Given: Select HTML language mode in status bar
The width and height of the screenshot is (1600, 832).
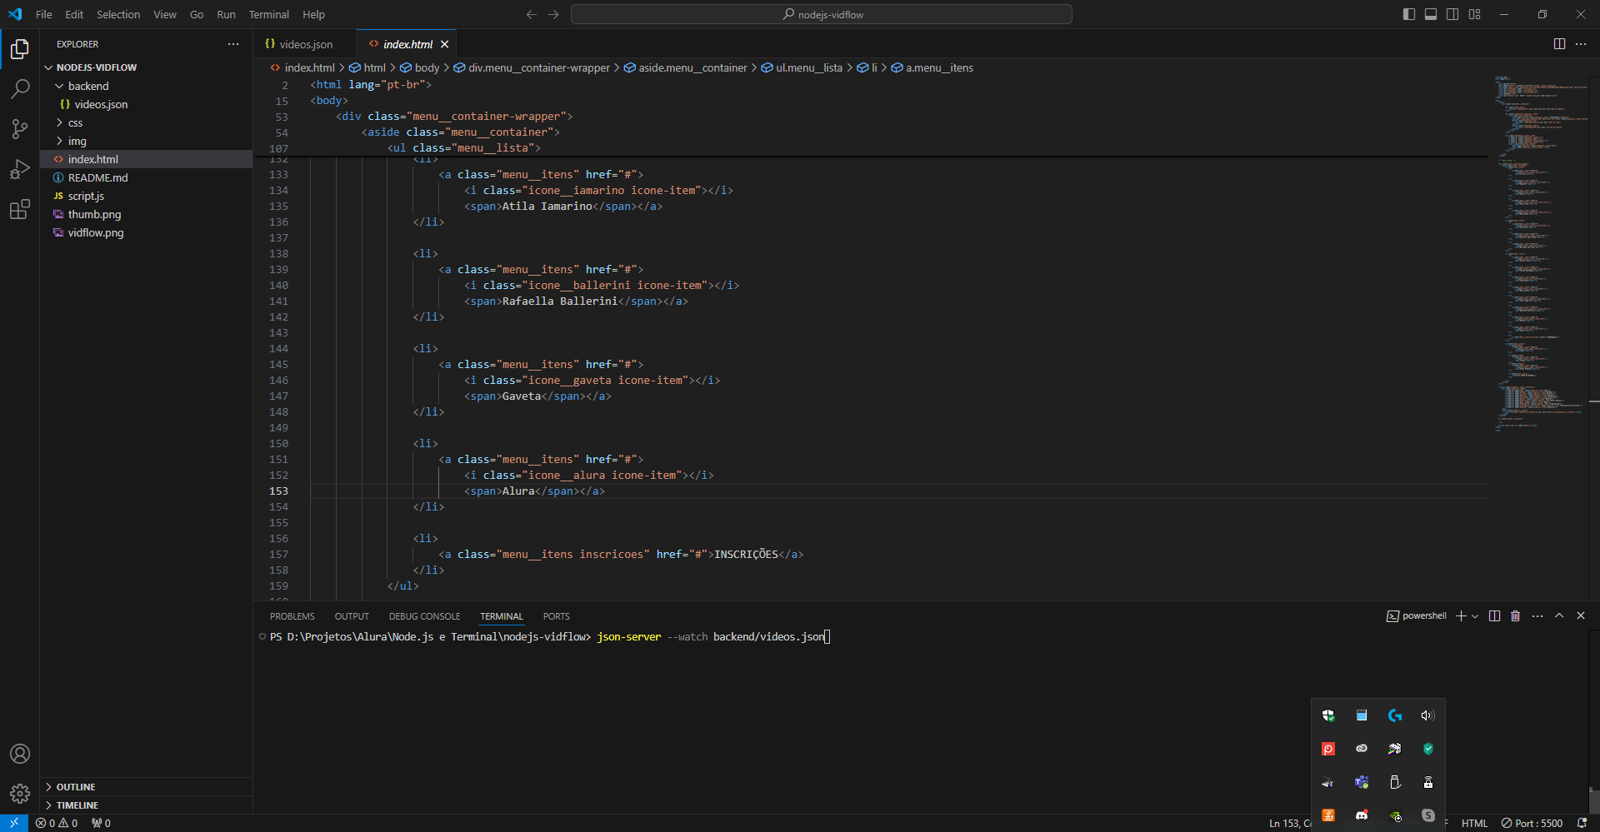Looking at the screenshot, I should [x=1474, y=823].
